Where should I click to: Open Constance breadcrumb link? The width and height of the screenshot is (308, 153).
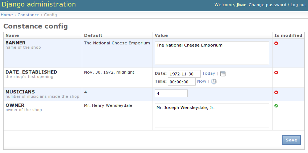pos(28,15)
